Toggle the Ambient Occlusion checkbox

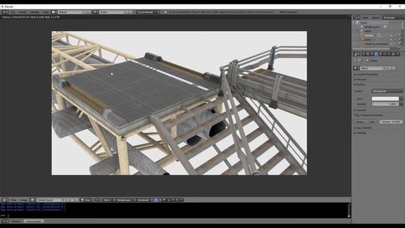(358, 115)
